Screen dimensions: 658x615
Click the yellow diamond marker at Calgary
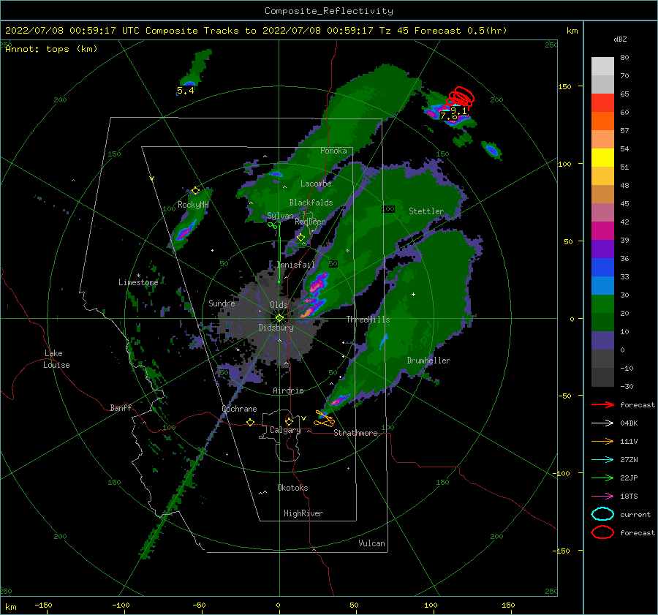point(289,421)
